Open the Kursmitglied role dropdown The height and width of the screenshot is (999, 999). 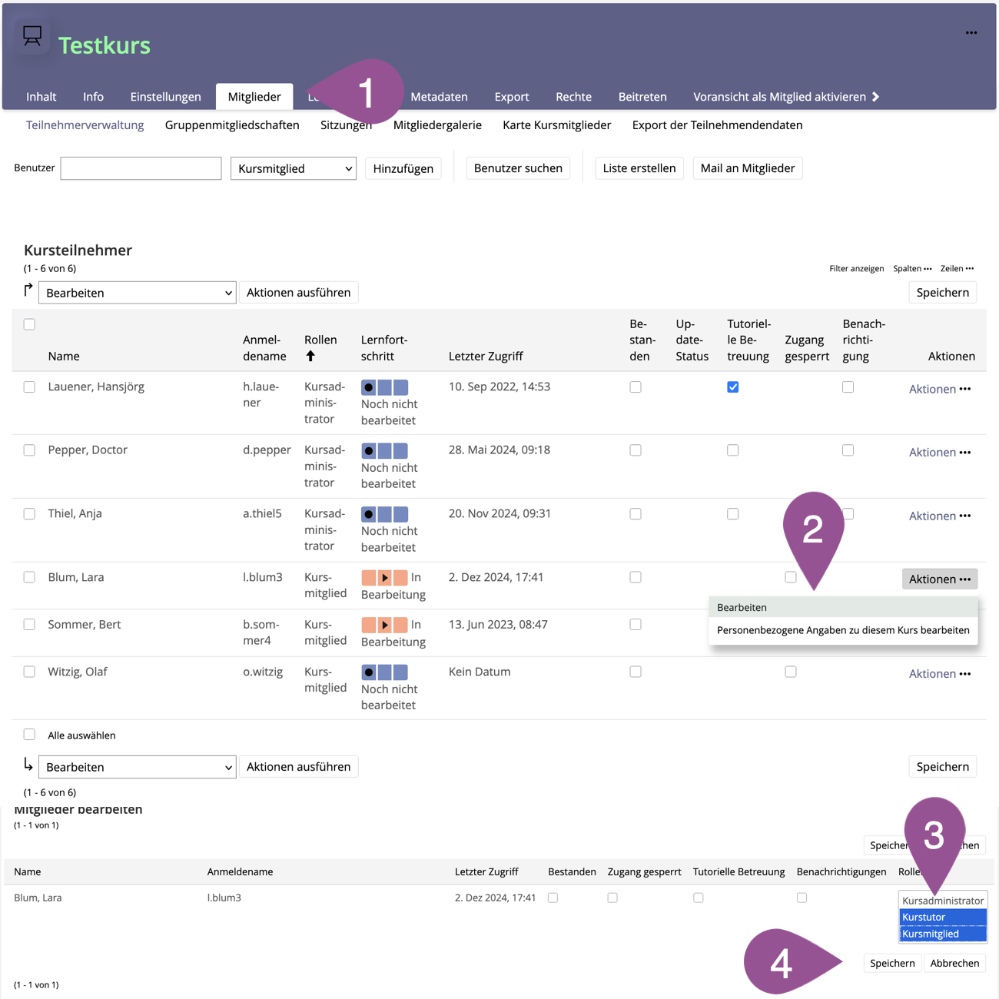[x=293, y=168]
